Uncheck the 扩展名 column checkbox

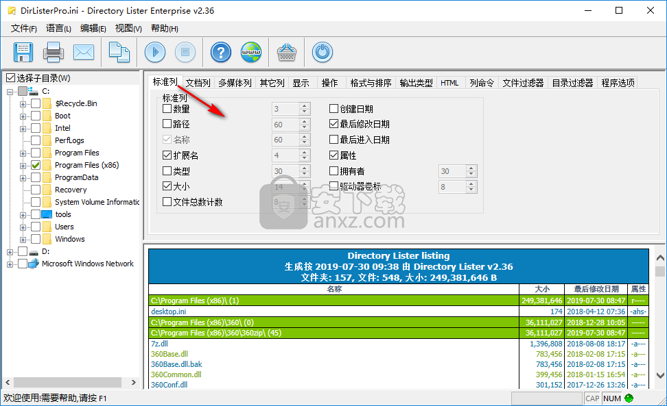coord(167,155)
